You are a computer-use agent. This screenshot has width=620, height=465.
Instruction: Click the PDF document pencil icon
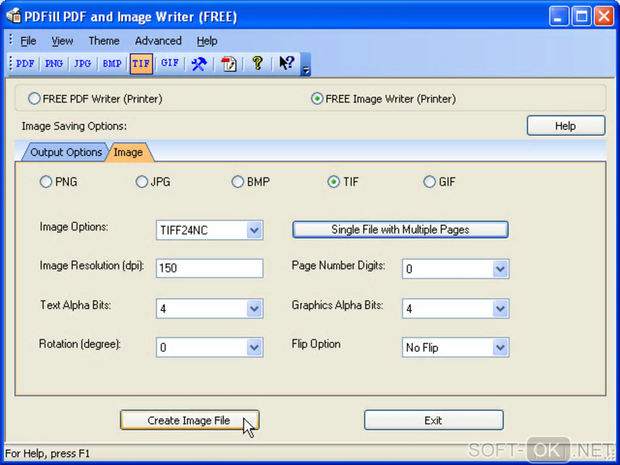coord(229,64)
